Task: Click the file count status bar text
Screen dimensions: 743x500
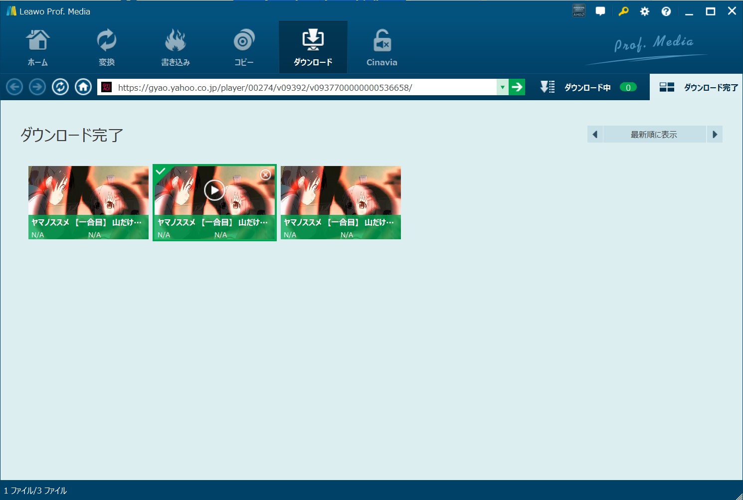Action: tap(35, 491)
